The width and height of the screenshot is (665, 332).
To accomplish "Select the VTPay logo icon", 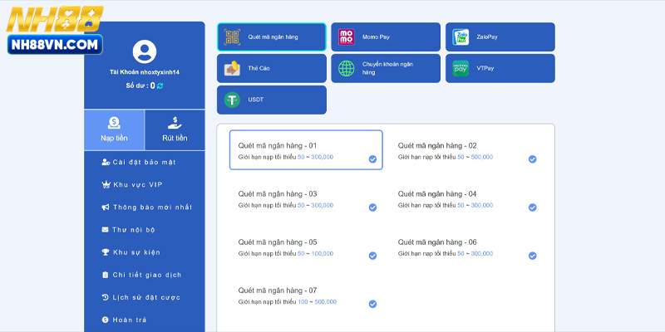I will [461, 68].
